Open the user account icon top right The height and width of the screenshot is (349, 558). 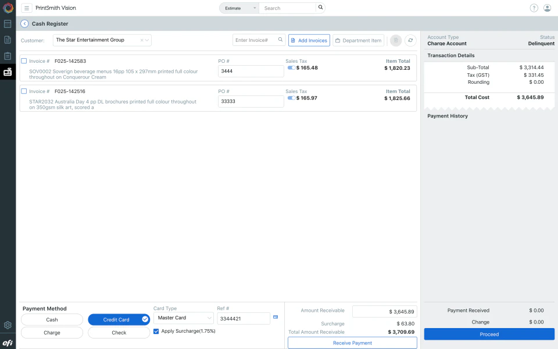coord(548,8)
